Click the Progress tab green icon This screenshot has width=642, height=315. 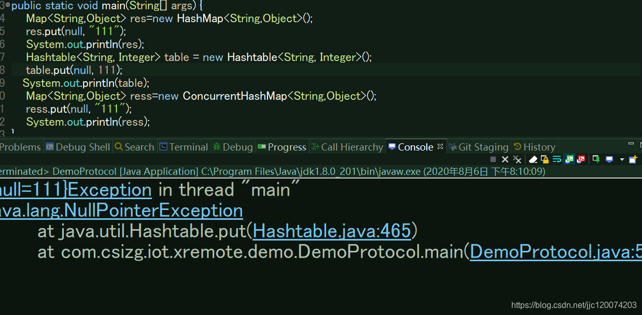[262, 147]
